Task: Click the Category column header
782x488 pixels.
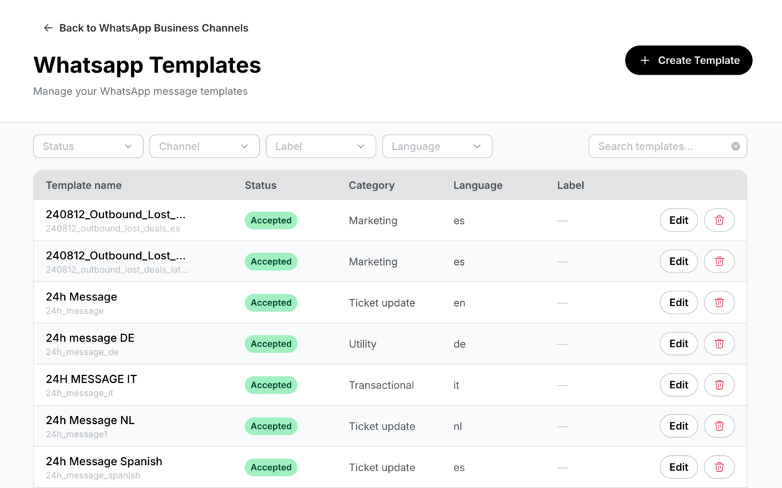Action: pos(371,185)
